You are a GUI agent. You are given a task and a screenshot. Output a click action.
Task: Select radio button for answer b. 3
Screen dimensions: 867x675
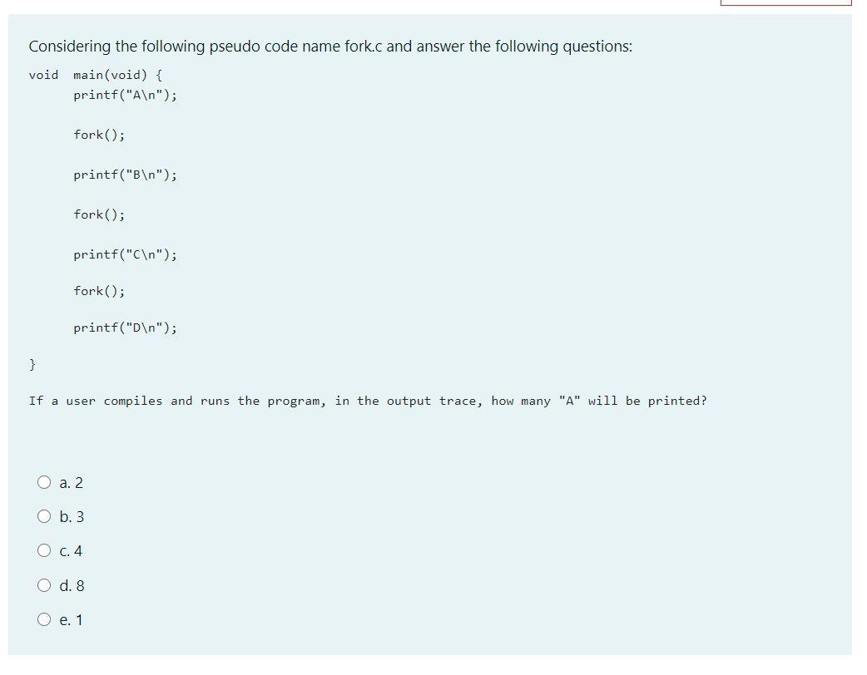pyautogui.click(x=43, y=516)
